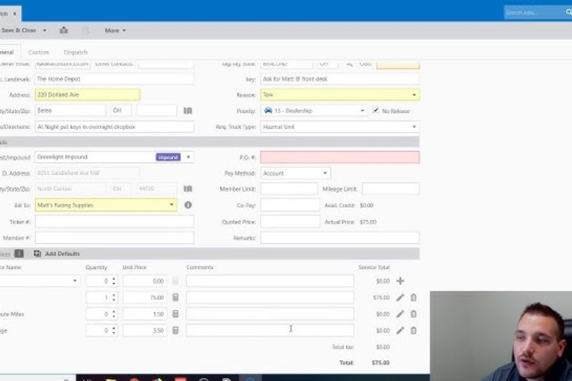Viewport: 572px width, 381px height.
Task: Click the city field containing Berea
Action: [x=71, y=110]
